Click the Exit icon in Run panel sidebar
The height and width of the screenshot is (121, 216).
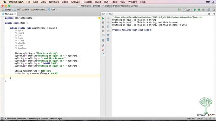pos(103,35)
